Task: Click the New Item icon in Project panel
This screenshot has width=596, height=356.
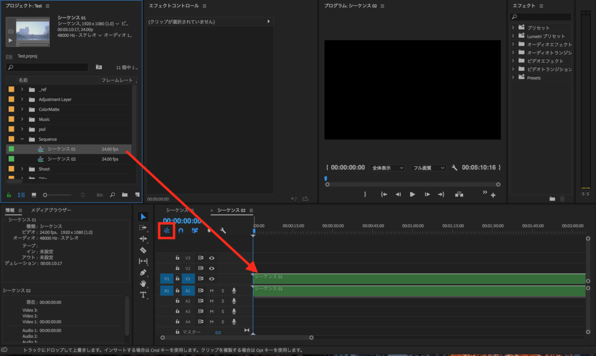Action: (137, 195)
